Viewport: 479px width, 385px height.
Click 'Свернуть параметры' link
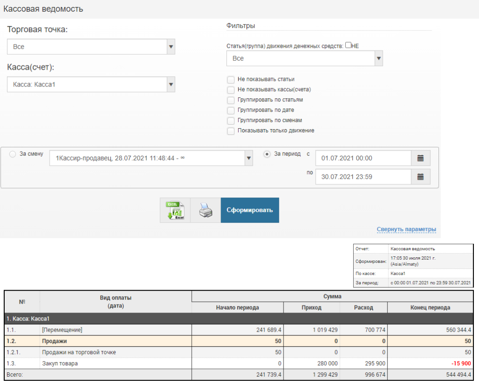[x=406, y=229]
